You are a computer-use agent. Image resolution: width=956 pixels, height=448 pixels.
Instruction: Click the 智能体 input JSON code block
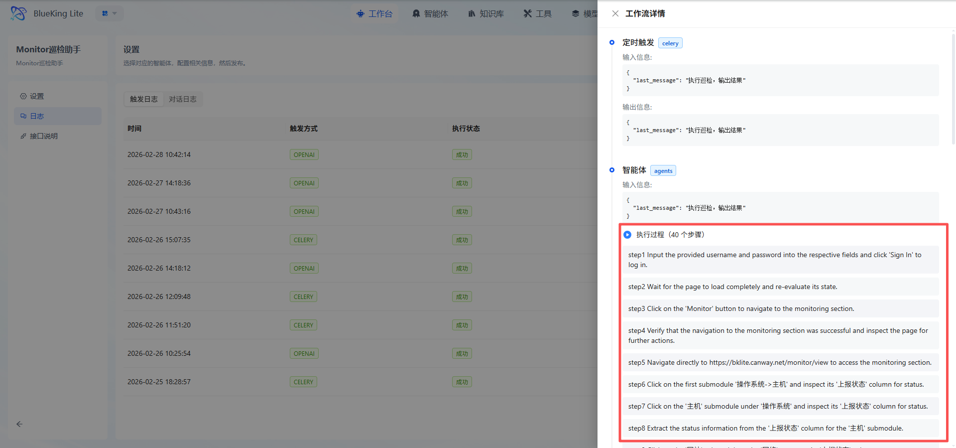781,207
